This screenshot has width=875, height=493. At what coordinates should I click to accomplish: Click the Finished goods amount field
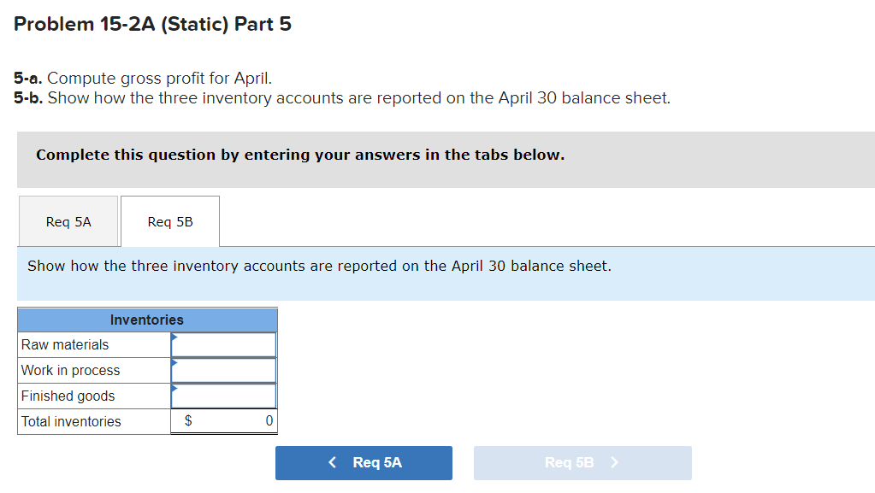tap(224, 396)
